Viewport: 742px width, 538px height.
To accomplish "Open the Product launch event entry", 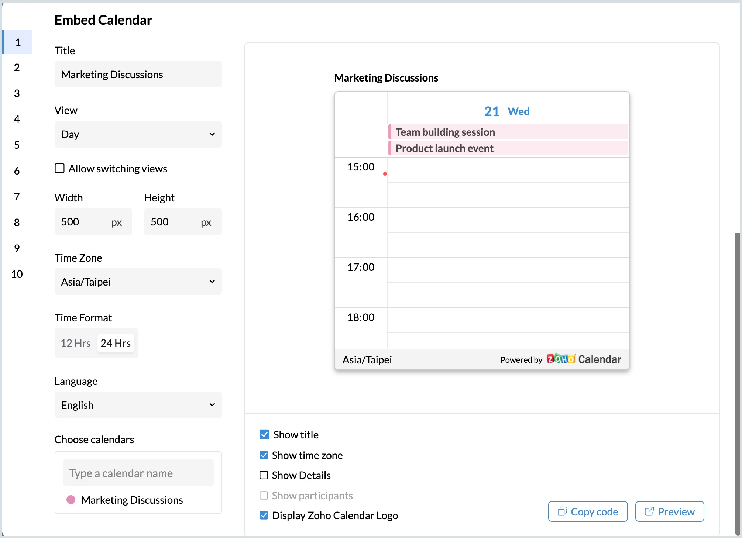I will point(508,148).
